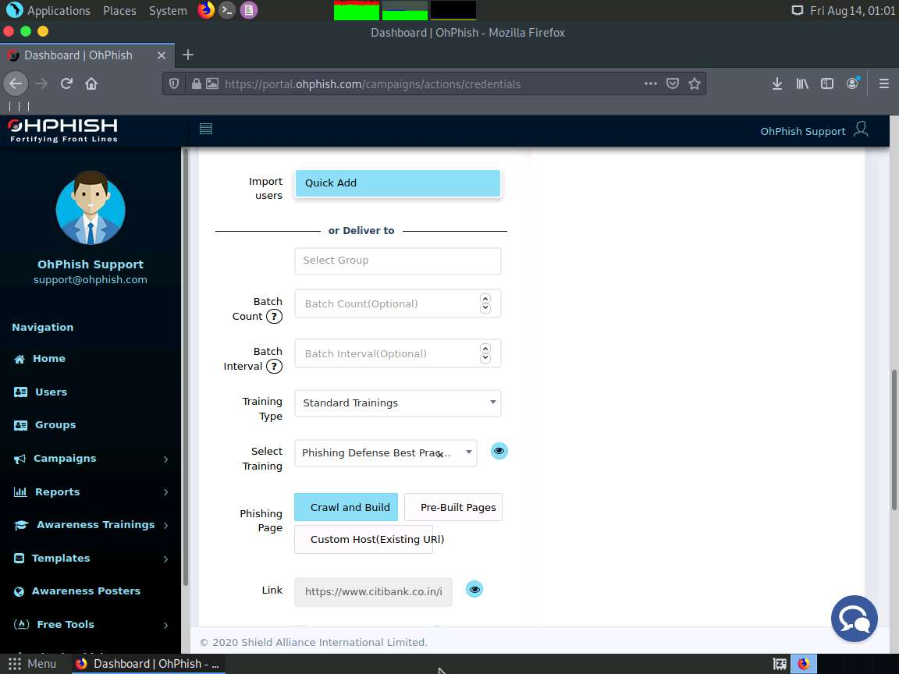Select the Dashboard | OhPhish browser tab

[87, 55]
